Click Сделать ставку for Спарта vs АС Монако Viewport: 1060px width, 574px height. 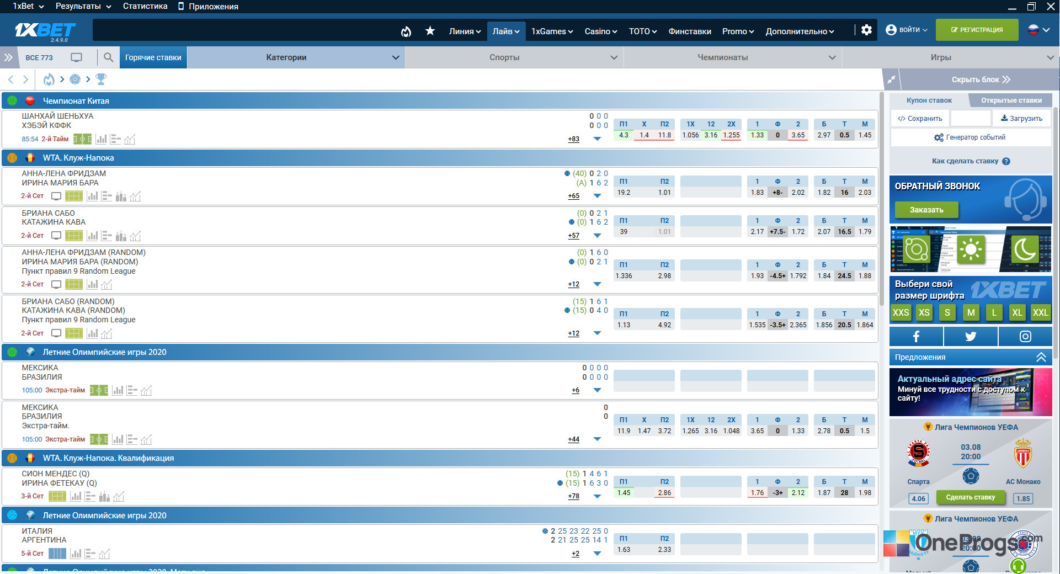tap(971, 497)
